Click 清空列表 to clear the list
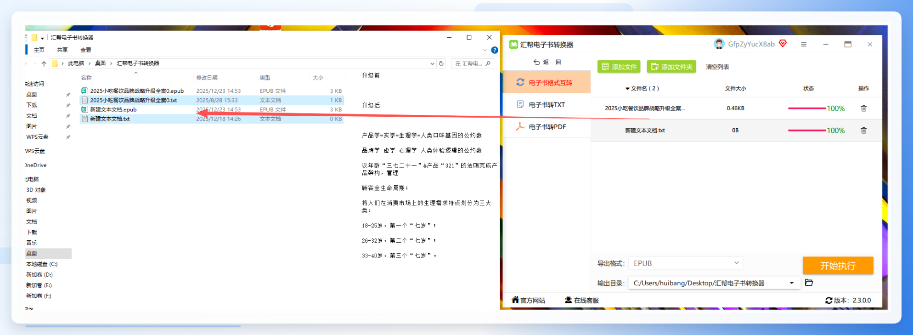This screenshot has height=335, width=913. point(717,67)
